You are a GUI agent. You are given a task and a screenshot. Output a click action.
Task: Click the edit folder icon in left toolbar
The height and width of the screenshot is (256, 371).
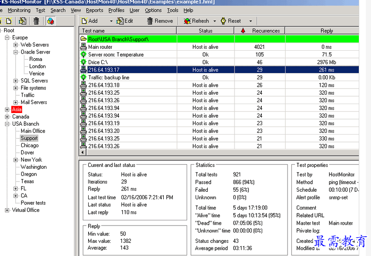coord(23,21)
